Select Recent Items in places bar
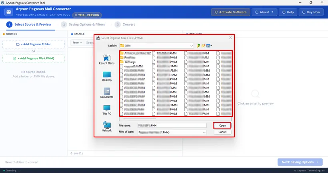Screen dimensions: 328x173 click(107, 59)
